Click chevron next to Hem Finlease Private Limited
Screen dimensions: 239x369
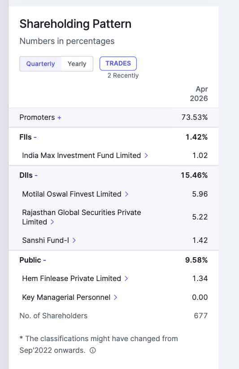pyautogui.click(x=126, y=278)
